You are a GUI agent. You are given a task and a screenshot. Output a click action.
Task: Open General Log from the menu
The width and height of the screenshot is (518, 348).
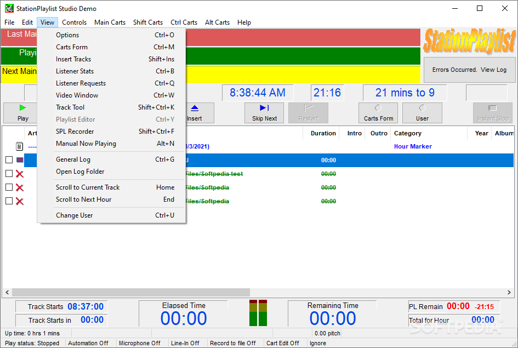coord(112,159)
